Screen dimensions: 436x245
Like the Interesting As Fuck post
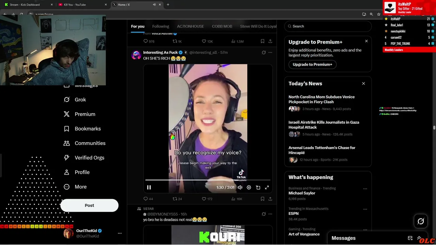tap(207, 199)
